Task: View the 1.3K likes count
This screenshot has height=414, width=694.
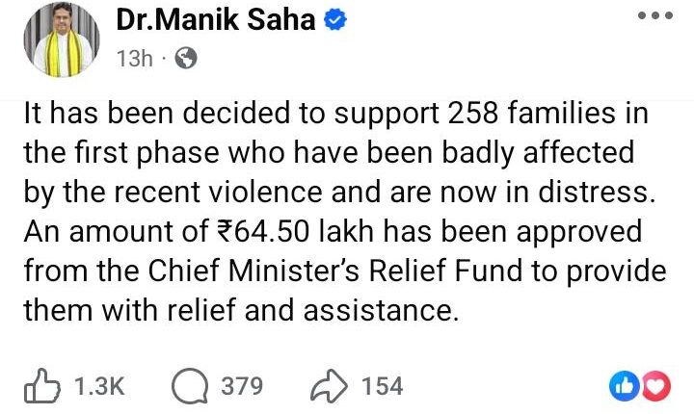Action: (99, 386)
